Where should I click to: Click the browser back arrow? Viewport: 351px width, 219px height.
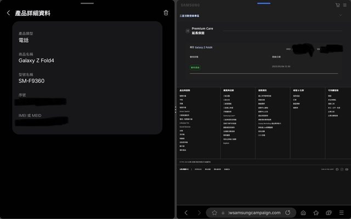point(186,212)
